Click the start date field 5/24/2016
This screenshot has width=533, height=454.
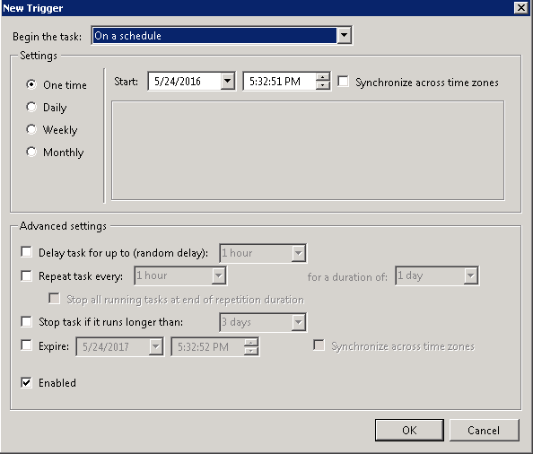tap(185, 82)
